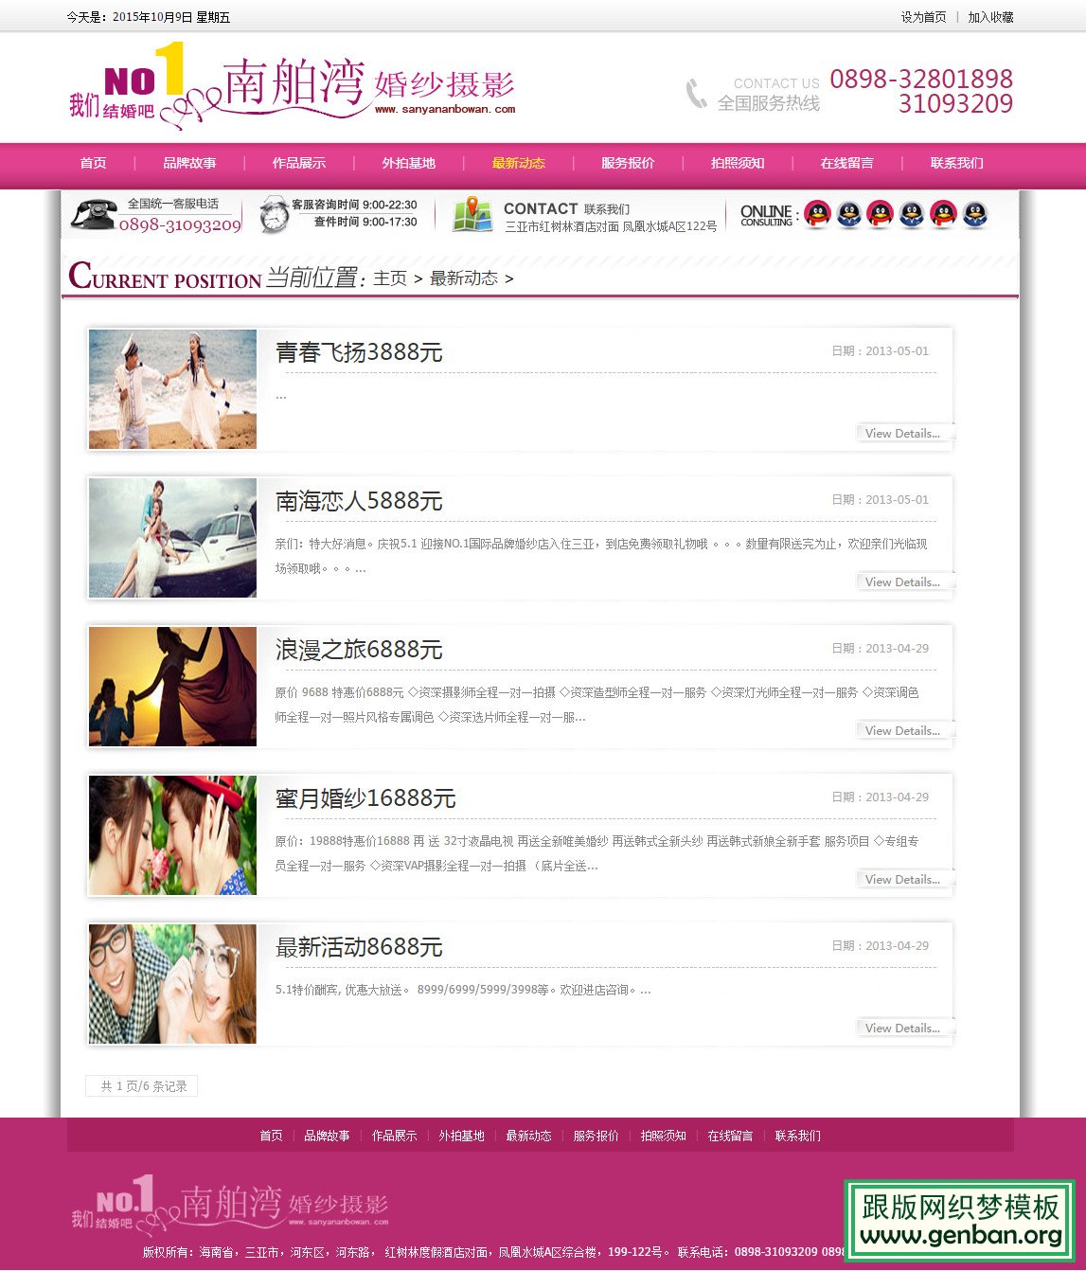Screen dimensions: 1086x1271
Task: Click the black telephone hotline icon
Action: (x=92, y=214)
